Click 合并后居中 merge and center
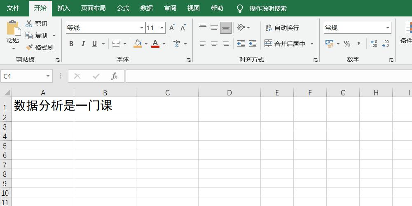Viewport: 412px width, 206px height. tap(285, 44)
